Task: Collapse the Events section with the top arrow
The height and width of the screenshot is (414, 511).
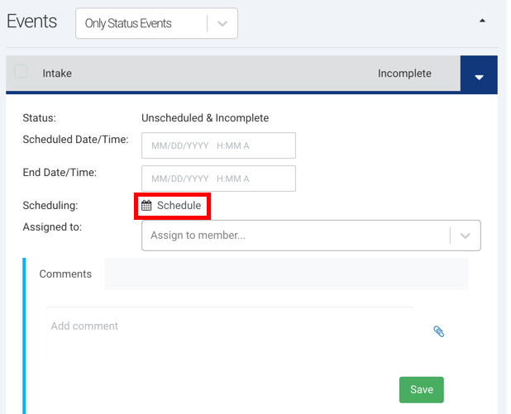Action: (x=483, y=21)
